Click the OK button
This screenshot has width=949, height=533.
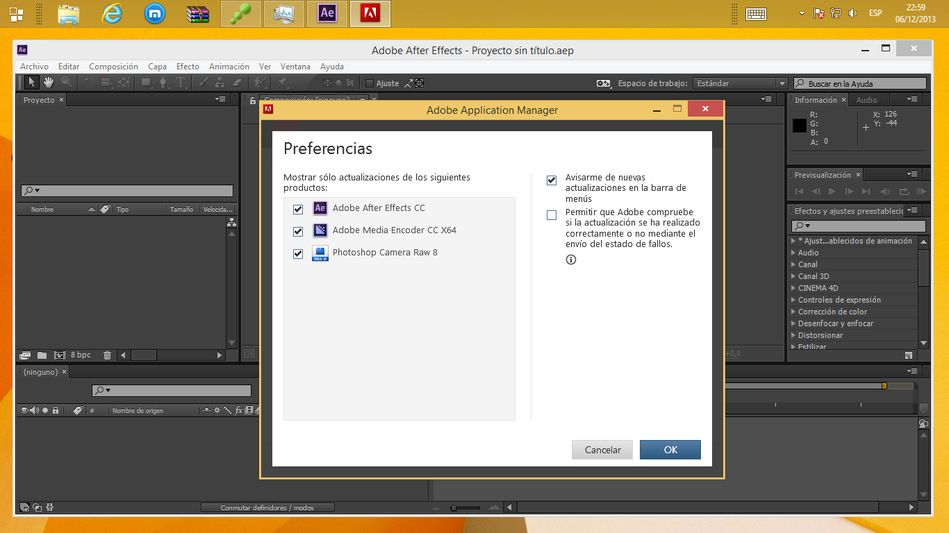click(x=670, y=449)
